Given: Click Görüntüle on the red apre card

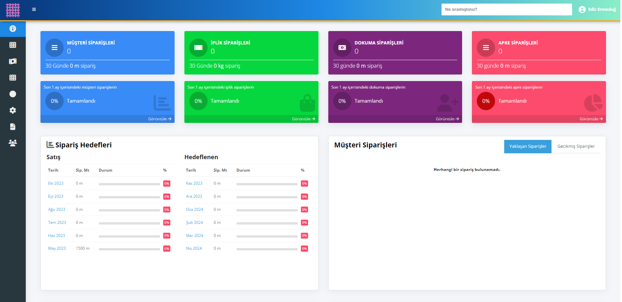Looking at the screenshot, I should pyautogui.click(x=591, y=119).
